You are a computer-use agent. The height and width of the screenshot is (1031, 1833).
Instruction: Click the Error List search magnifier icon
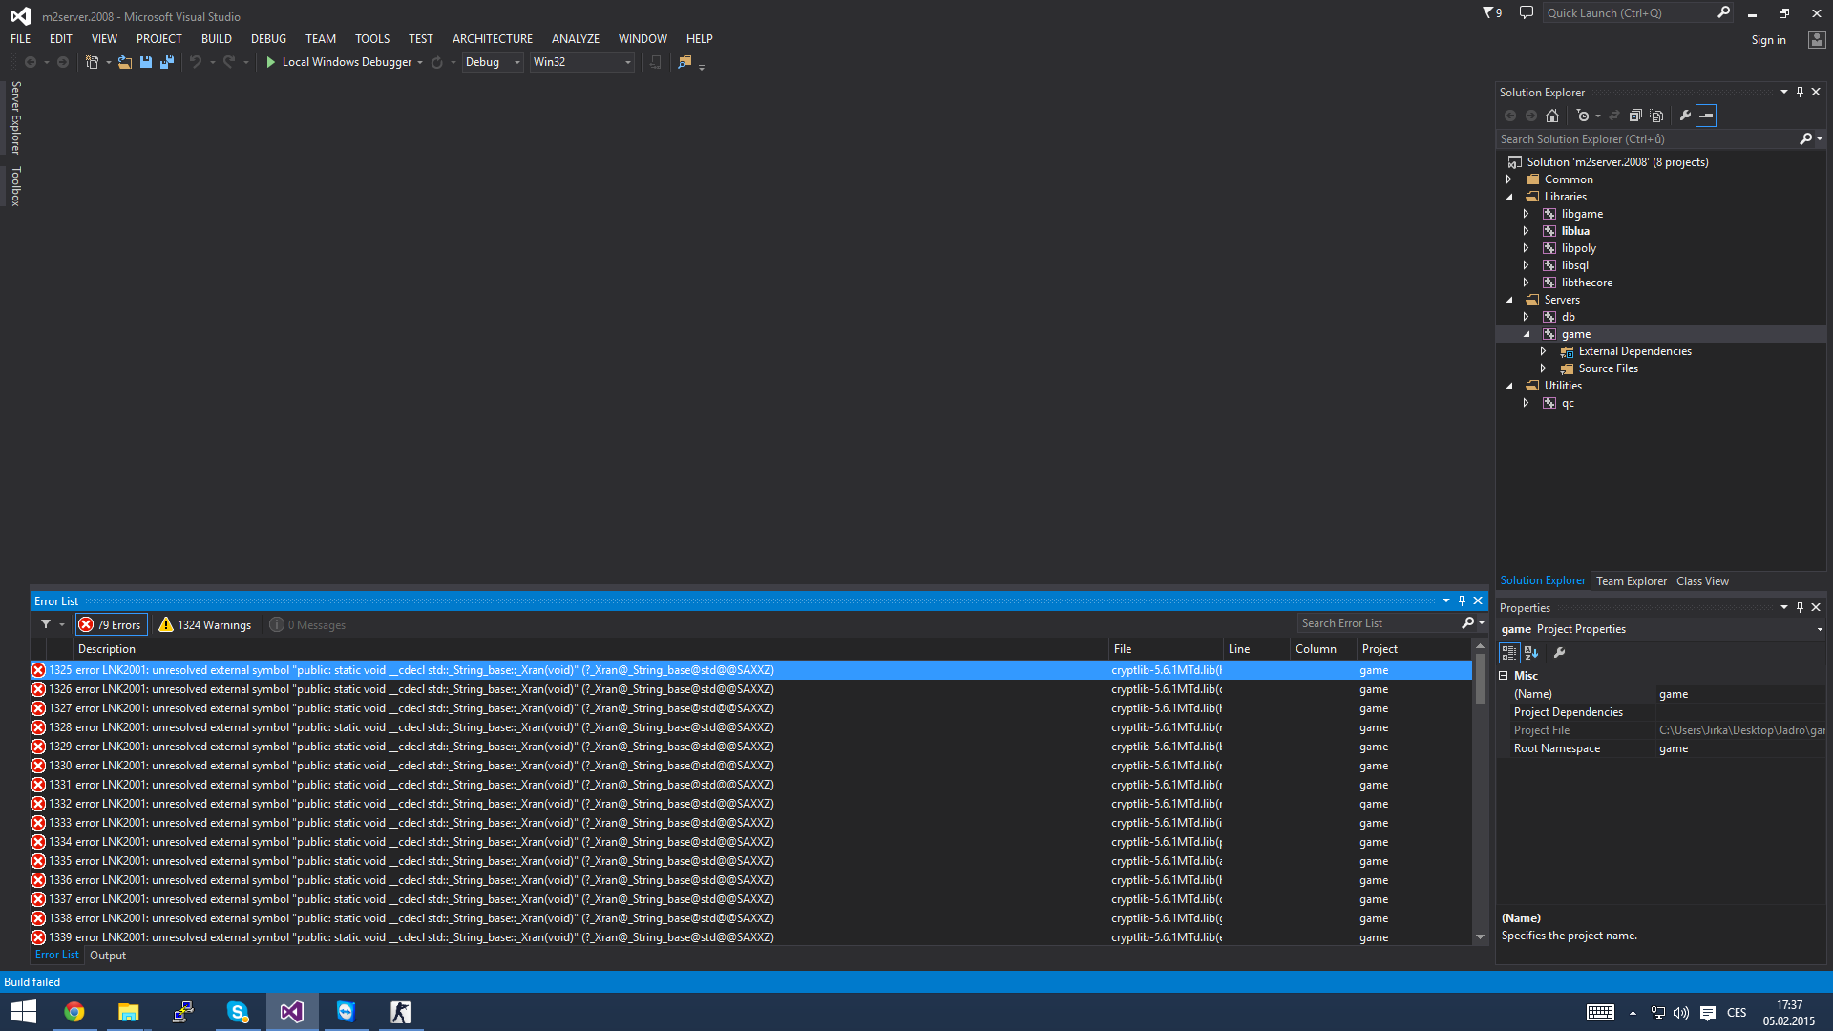pyautogui.click(x=1468, y=623)
